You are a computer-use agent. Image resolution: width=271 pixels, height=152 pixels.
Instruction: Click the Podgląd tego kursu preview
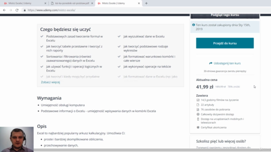tap(225, 16)
